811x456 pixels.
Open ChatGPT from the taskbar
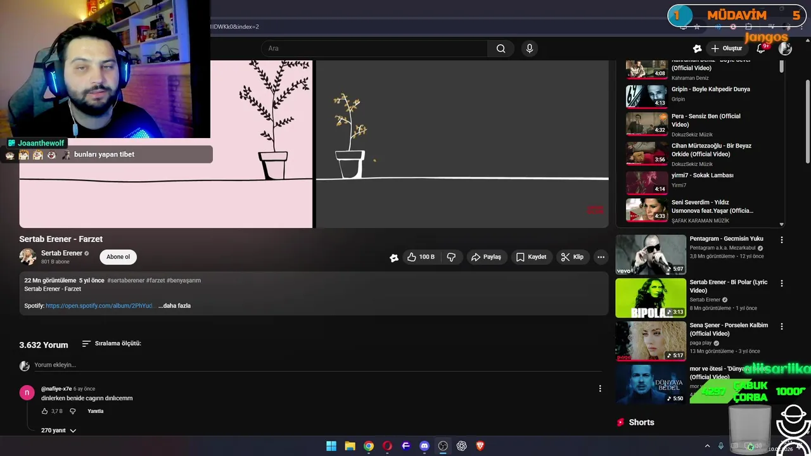pos(461,446)
